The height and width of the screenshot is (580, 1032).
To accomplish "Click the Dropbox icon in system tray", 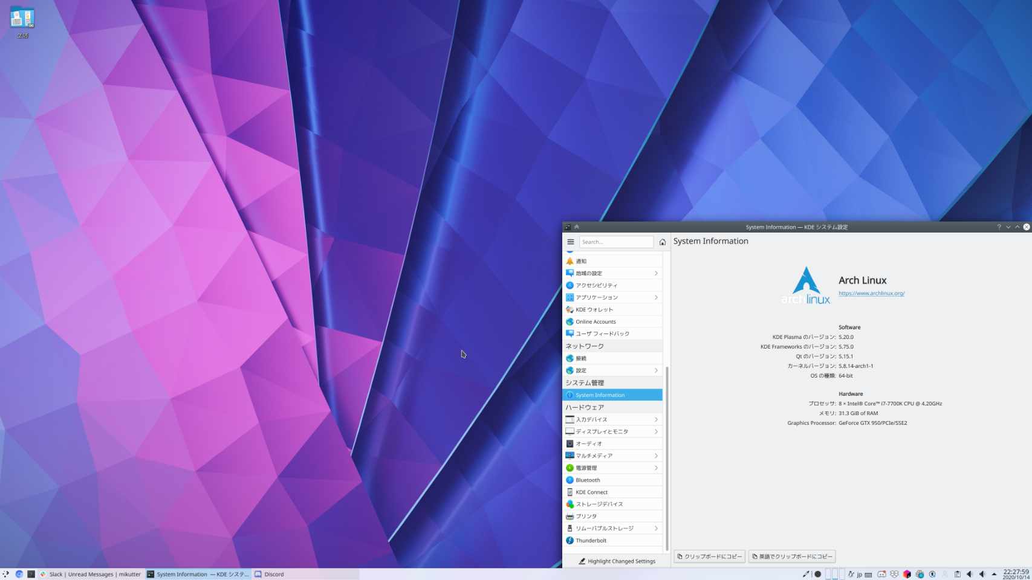I will coord(894,574).
